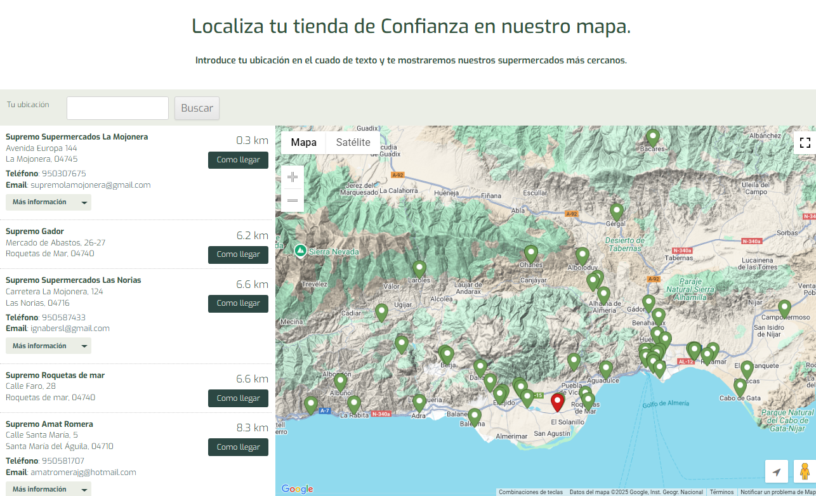Click the Tu ubicación text field
The image size is (816, 496).
tap(117, 108)
